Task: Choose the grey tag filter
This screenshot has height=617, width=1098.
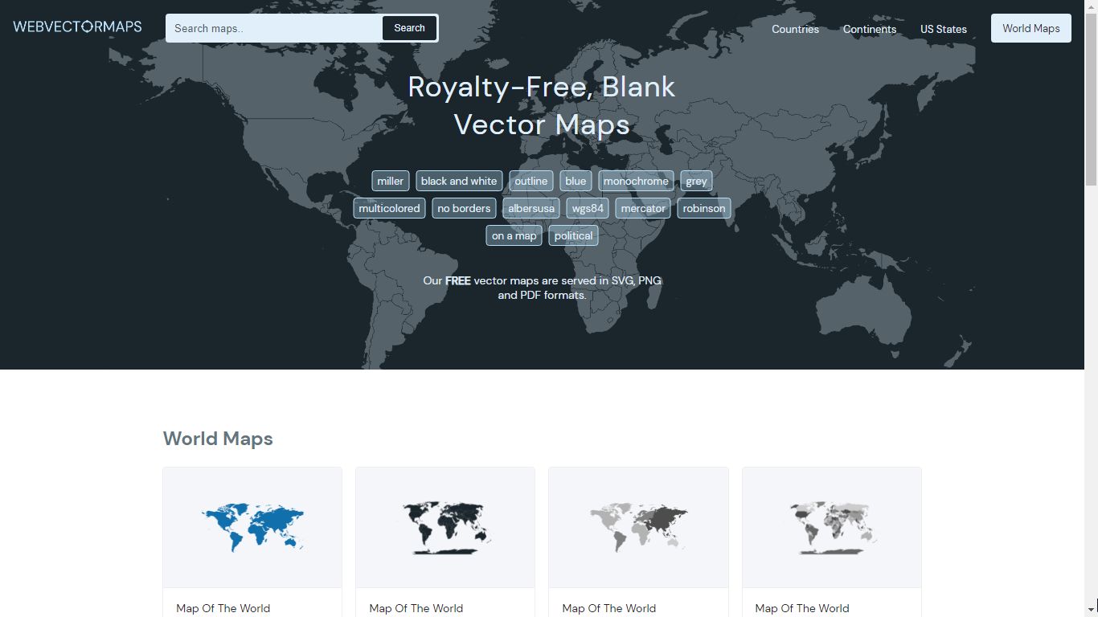Action: [x=696, y=181]
